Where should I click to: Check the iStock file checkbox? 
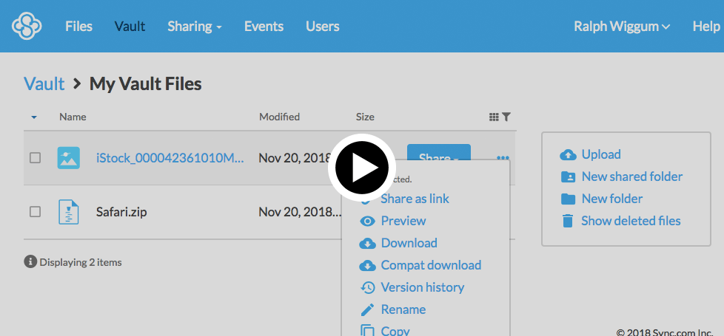coord(35,157)
